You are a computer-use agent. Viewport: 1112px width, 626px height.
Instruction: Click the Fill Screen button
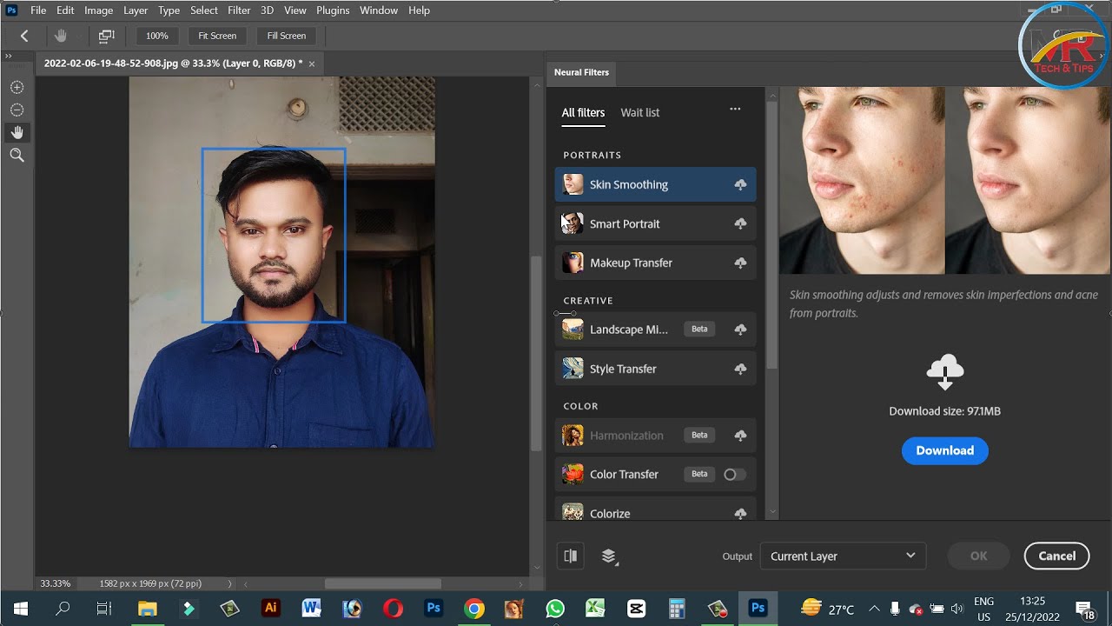(x=287, y=36)
